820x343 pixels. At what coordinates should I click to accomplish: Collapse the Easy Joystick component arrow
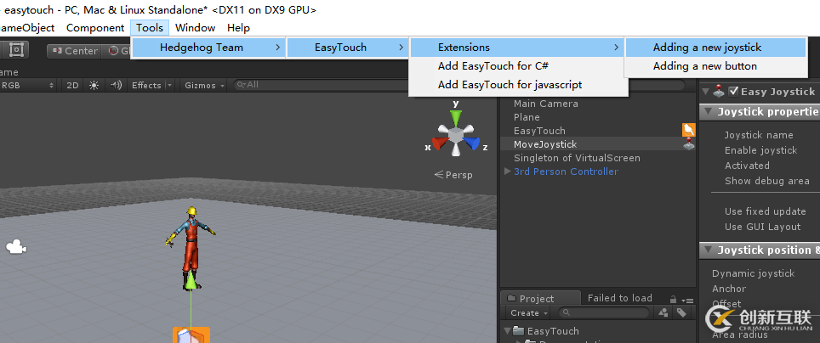point(706,92)
